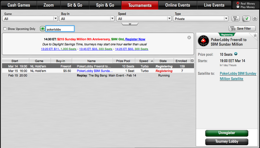
Task: Toggle the green eye search visibility icon
Action: 43,29
